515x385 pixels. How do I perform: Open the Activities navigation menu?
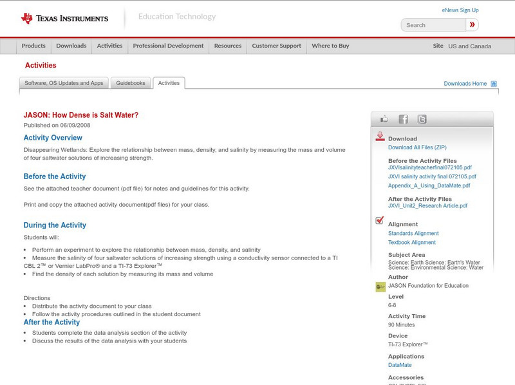pos(109,46)
